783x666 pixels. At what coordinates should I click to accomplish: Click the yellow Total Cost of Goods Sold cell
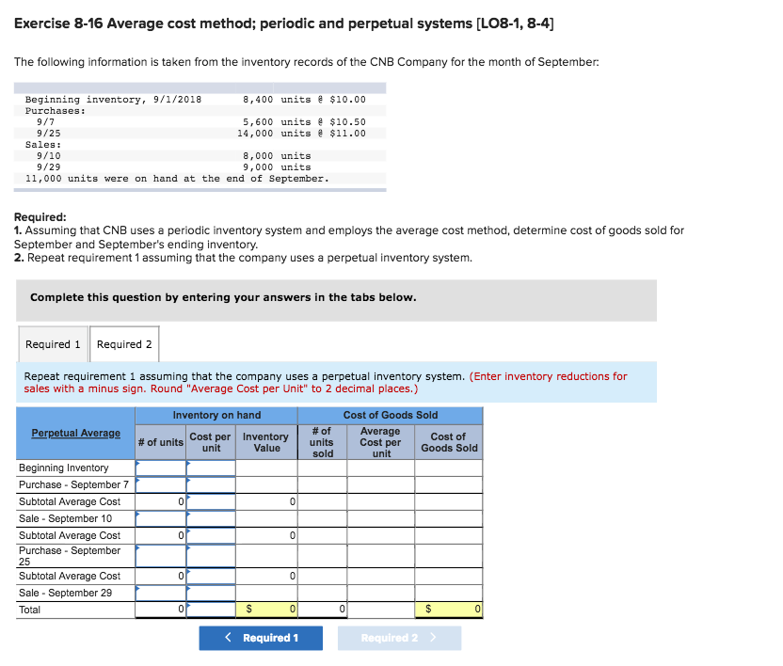(x=449, y=610)
